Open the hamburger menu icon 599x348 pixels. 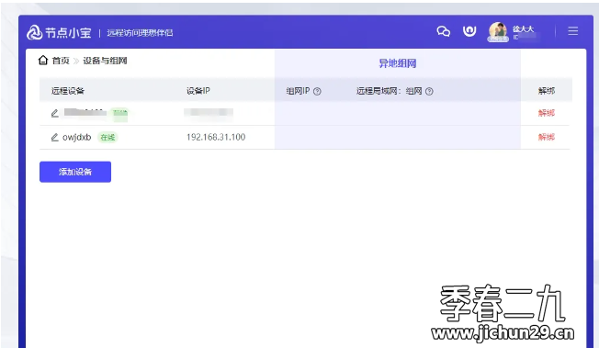(x=572, y=31)
